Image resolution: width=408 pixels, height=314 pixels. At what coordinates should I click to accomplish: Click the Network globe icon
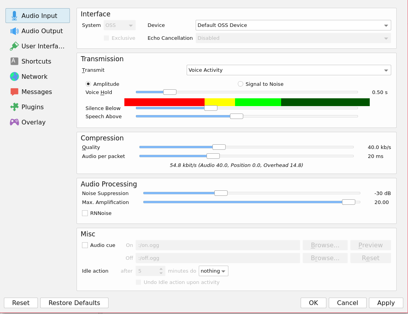[14, 76]
